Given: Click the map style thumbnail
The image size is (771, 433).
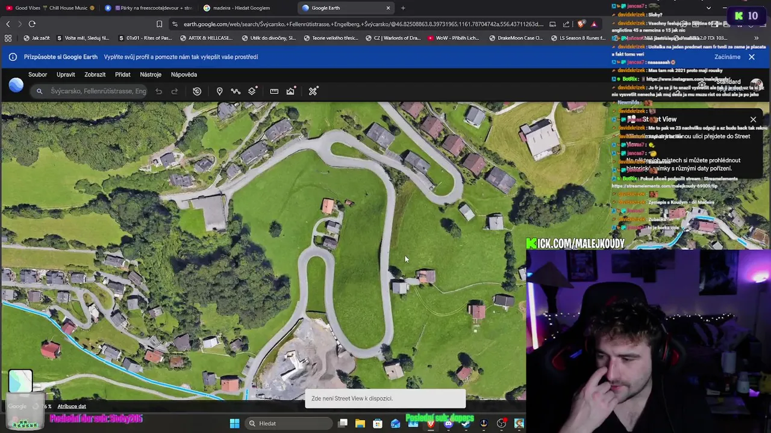Looking at the screenshot, I should click(x=20, y=381).
